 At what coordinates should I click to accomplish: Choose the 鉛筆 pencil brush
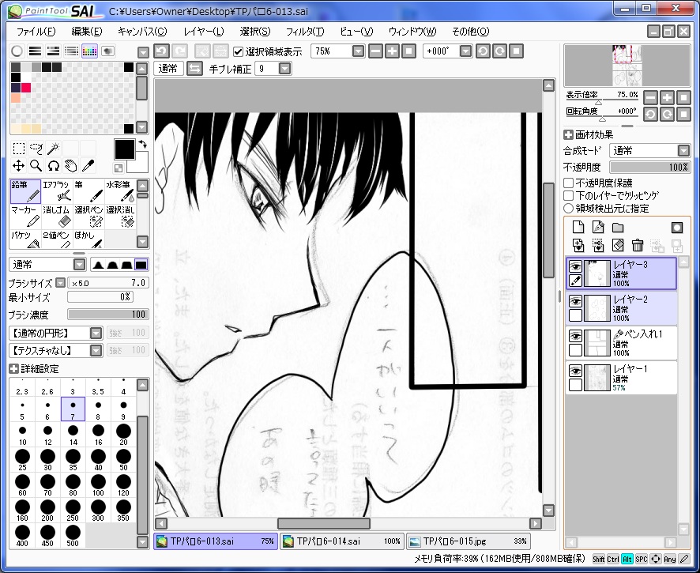click(25, 191)
